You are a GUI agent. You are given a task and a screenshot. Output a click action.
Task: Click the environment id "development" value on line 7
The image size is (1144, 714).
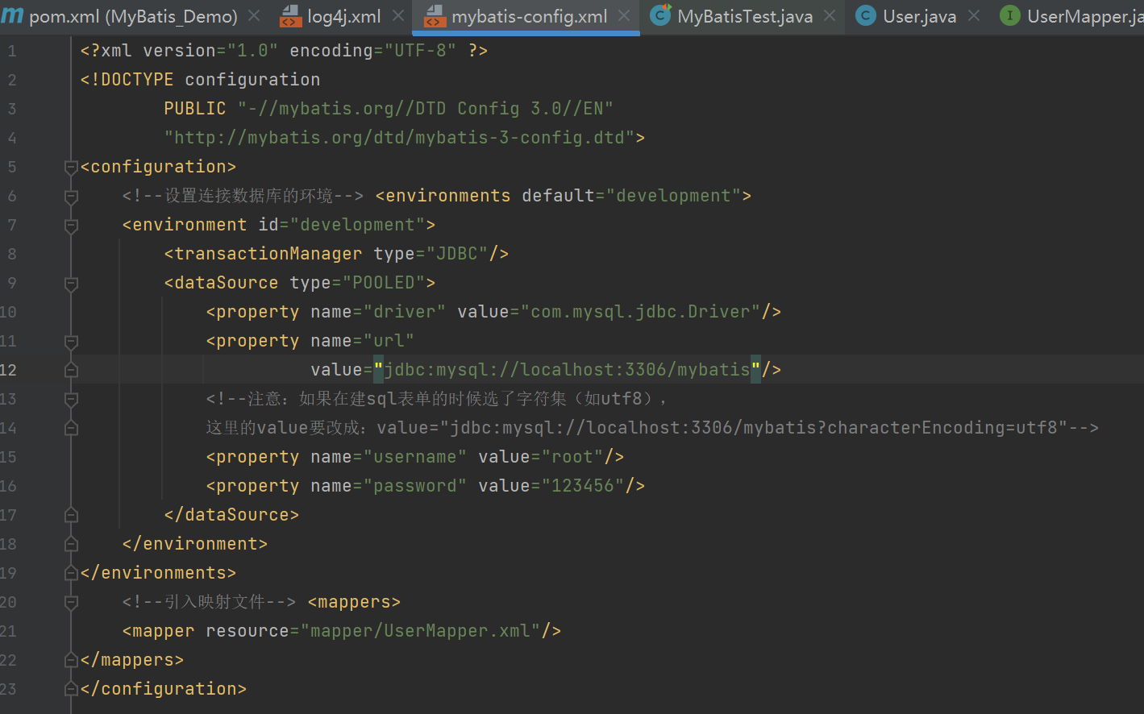[x=358, y=225]
